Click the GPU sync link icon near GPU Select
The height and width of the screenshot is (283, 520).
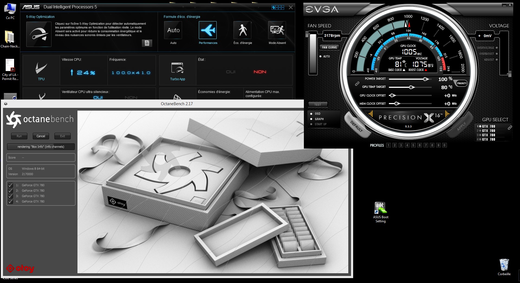(510, 127)
